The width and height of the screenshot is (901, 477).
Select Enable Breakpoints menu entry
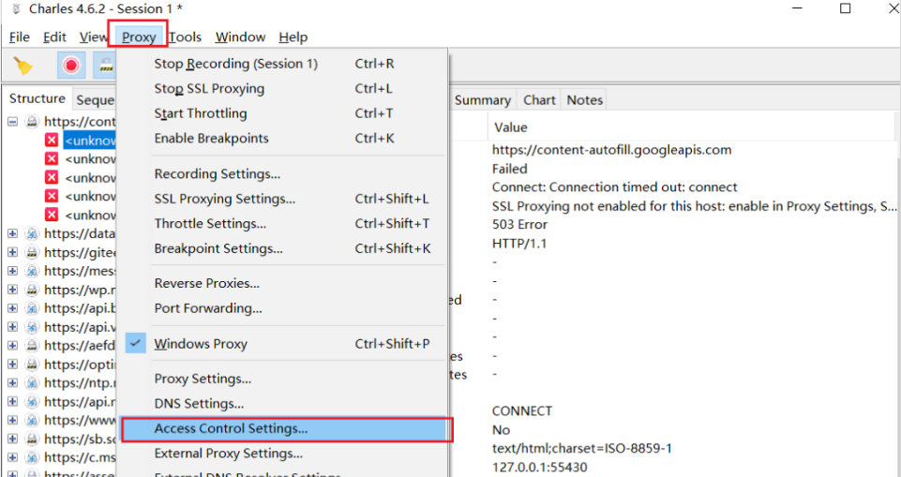[x=281, y=139]
